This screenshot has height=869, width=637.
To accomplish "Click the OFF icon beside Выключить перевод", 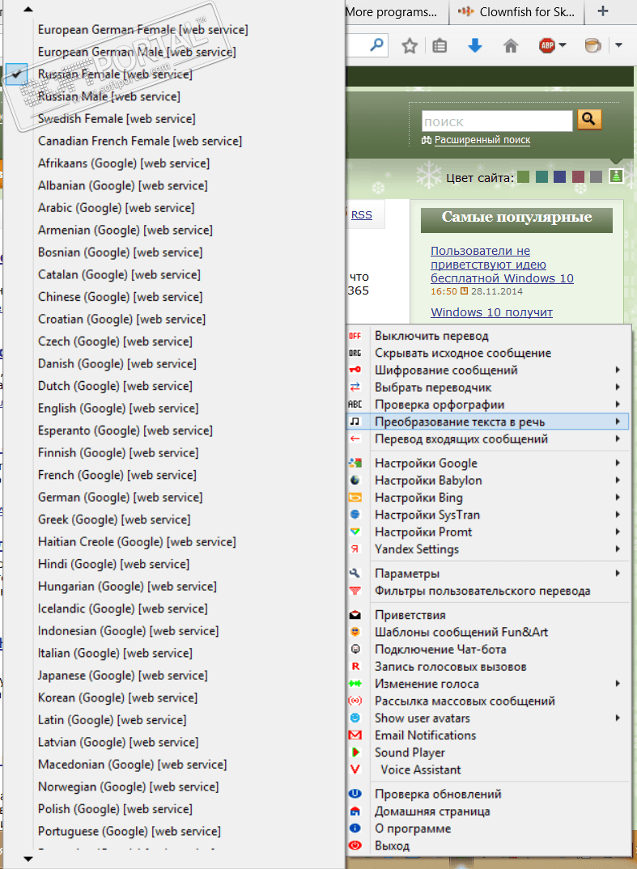I will (x=355, y=336).
